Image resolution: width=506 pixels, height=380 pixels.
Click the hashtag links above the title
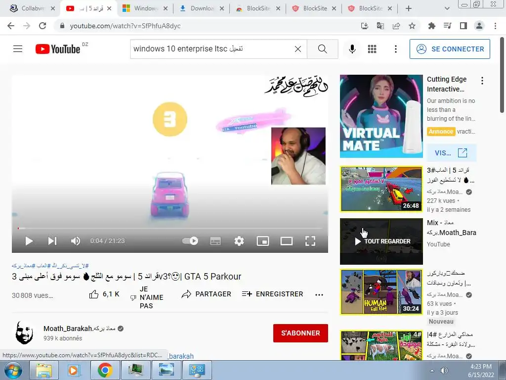50,266
